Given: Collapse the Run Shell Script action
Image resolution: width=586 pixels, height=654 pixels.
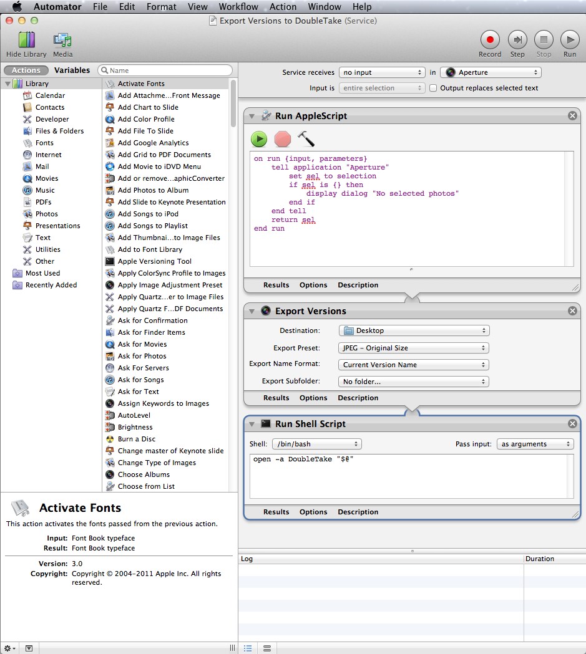Looking at the screenshot, I should click(x=251, y=424).
